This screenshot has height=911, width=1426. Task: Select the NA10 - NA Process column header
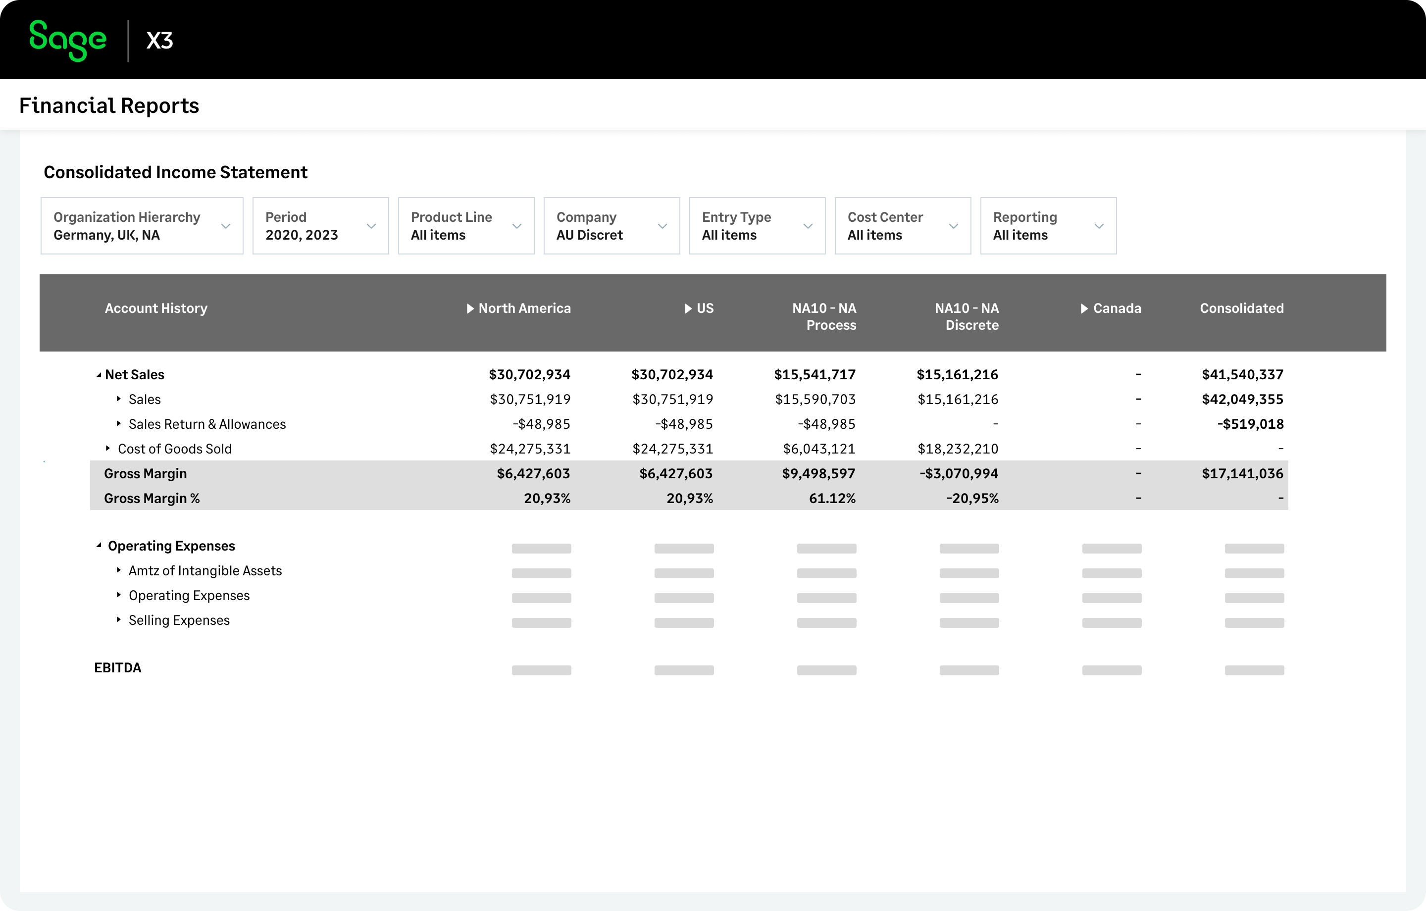[824, 317]
